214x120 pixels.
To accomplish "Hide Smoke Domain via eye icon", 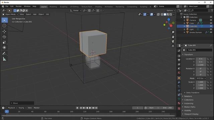I will 211,32.
